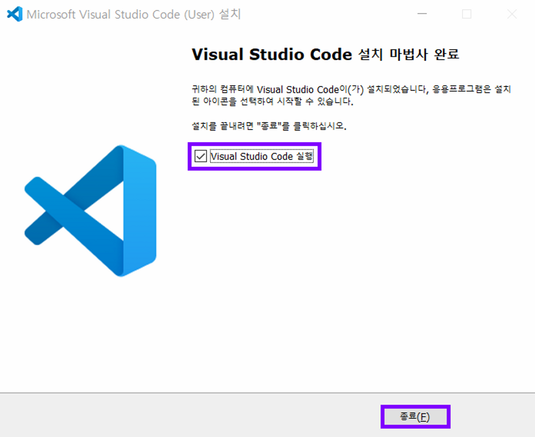Click the text '설치를 끝내려면 "종료"를 클릭하십시오.'

pos(269,126)
